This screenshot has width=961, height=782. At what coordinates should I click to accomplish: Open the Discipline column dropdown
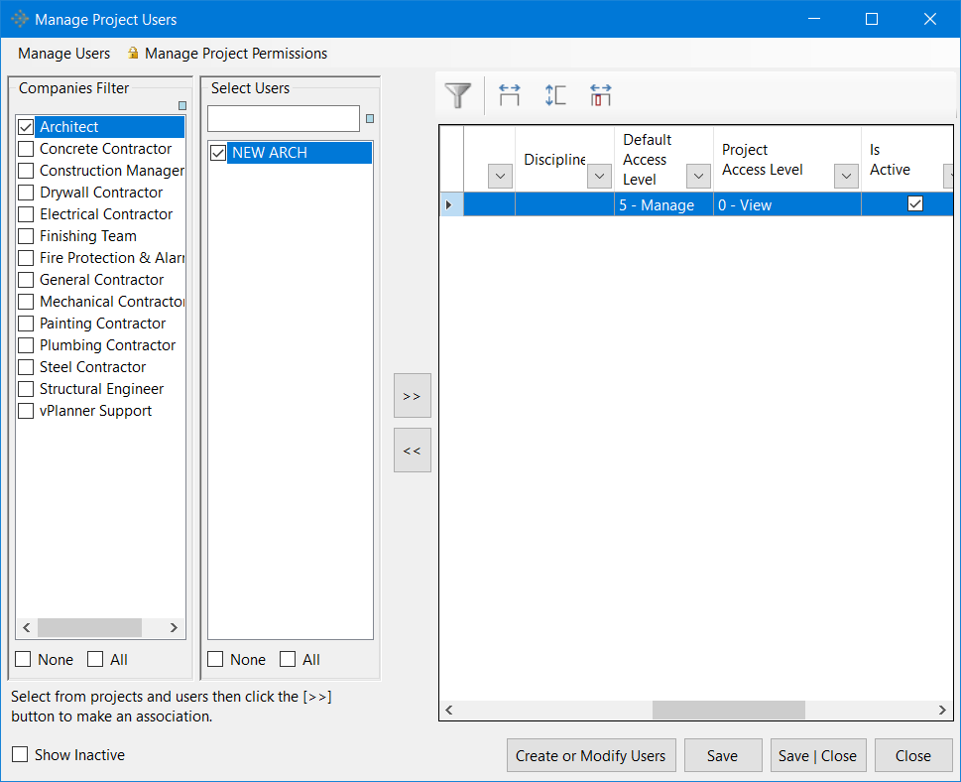[599, 176]
